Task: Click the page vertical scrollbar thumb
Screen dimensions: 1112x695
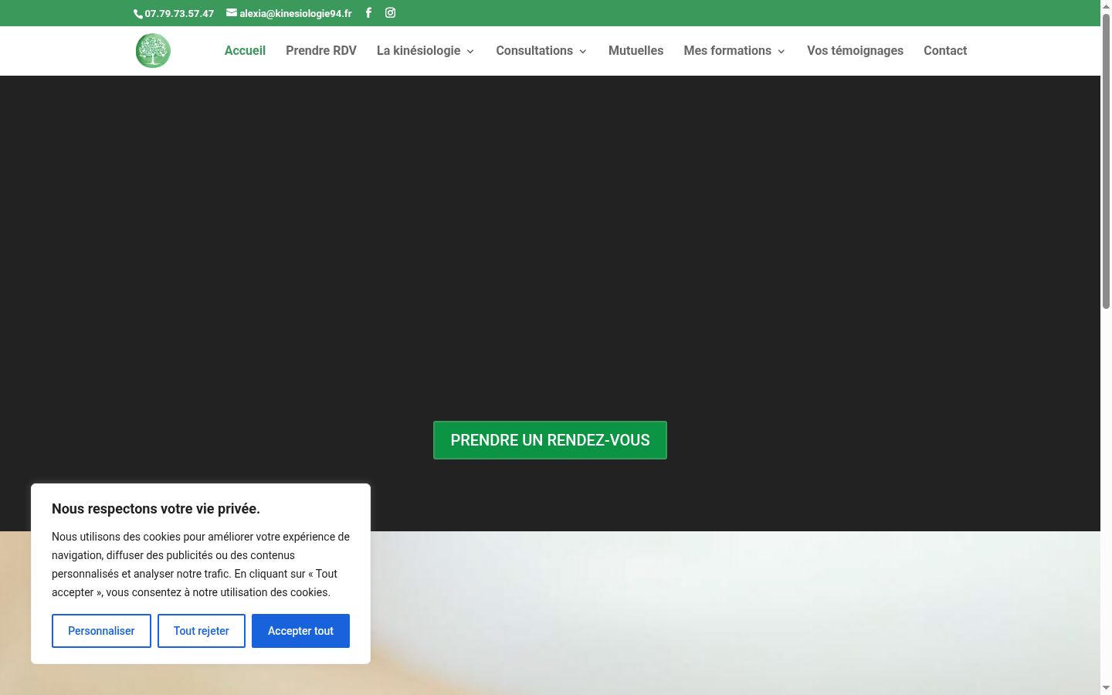Action: pyautogui.click(x=1106, y=161)
